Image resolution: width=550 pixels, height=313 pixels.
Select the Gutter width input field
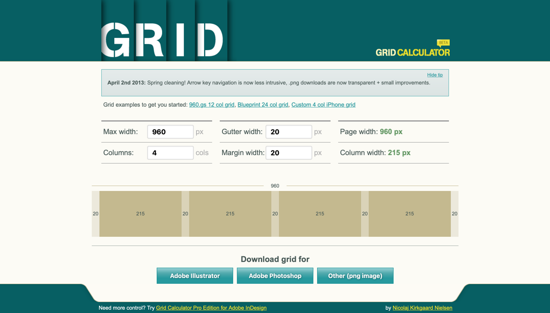pyautogui.click(x=288, y=132)
